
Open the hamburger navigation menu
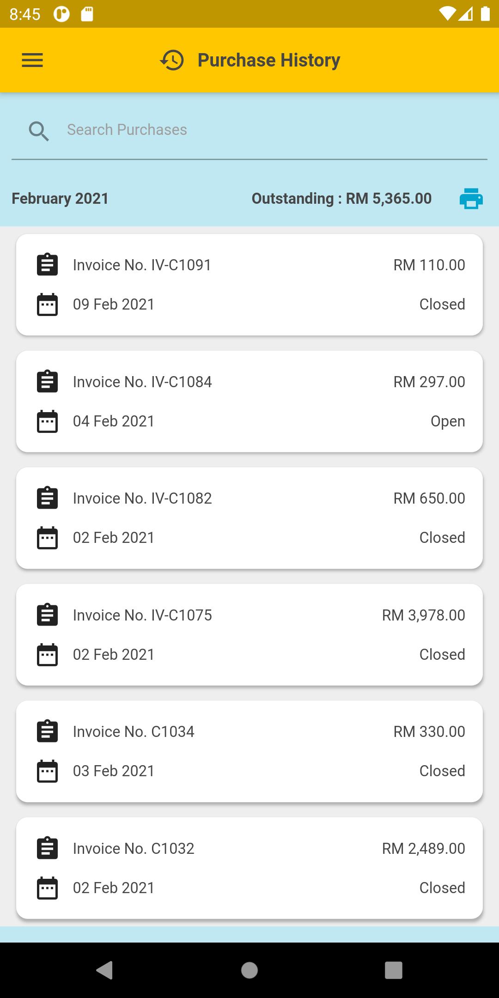(32, 60)
